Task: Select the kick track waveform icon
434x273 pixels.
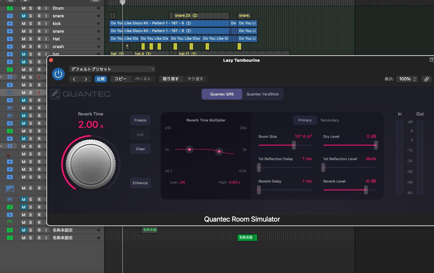Action: point(10,23)
